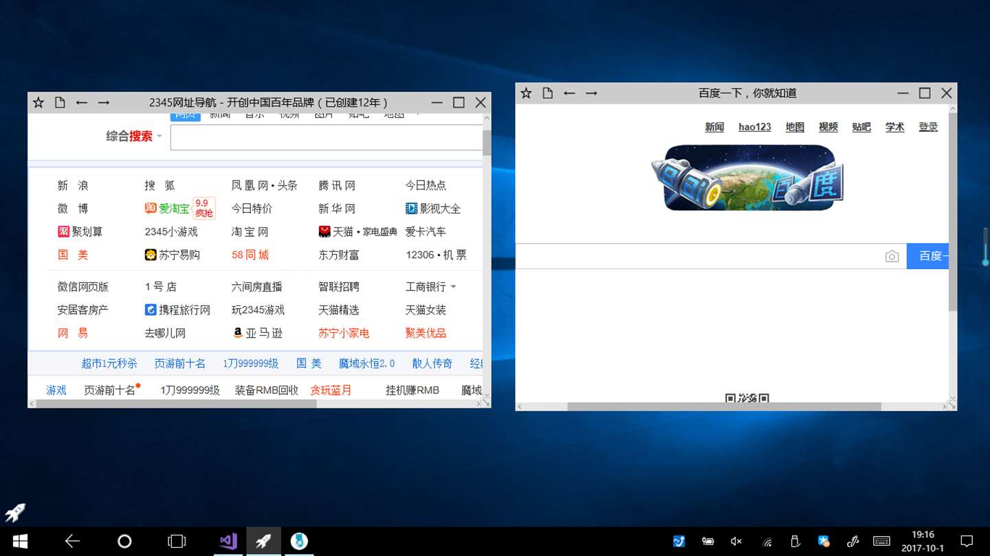Click the battery power tray icon
The image size is (990, 556).
tap(707, 542)
